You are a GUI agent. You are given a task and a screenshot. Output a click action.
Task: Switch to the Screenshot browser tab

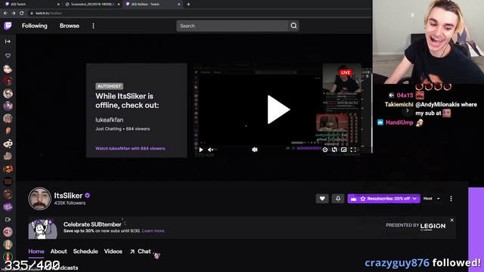tap(92, 5)
